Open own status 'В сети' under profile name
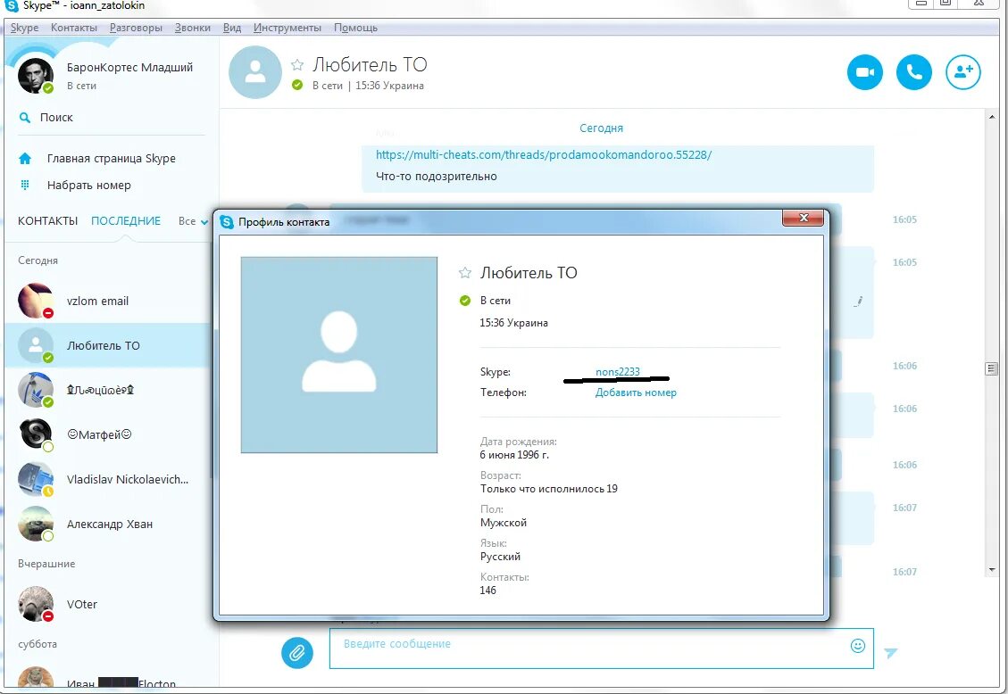This screenshot has width=1008, height=694. [81, 86]
